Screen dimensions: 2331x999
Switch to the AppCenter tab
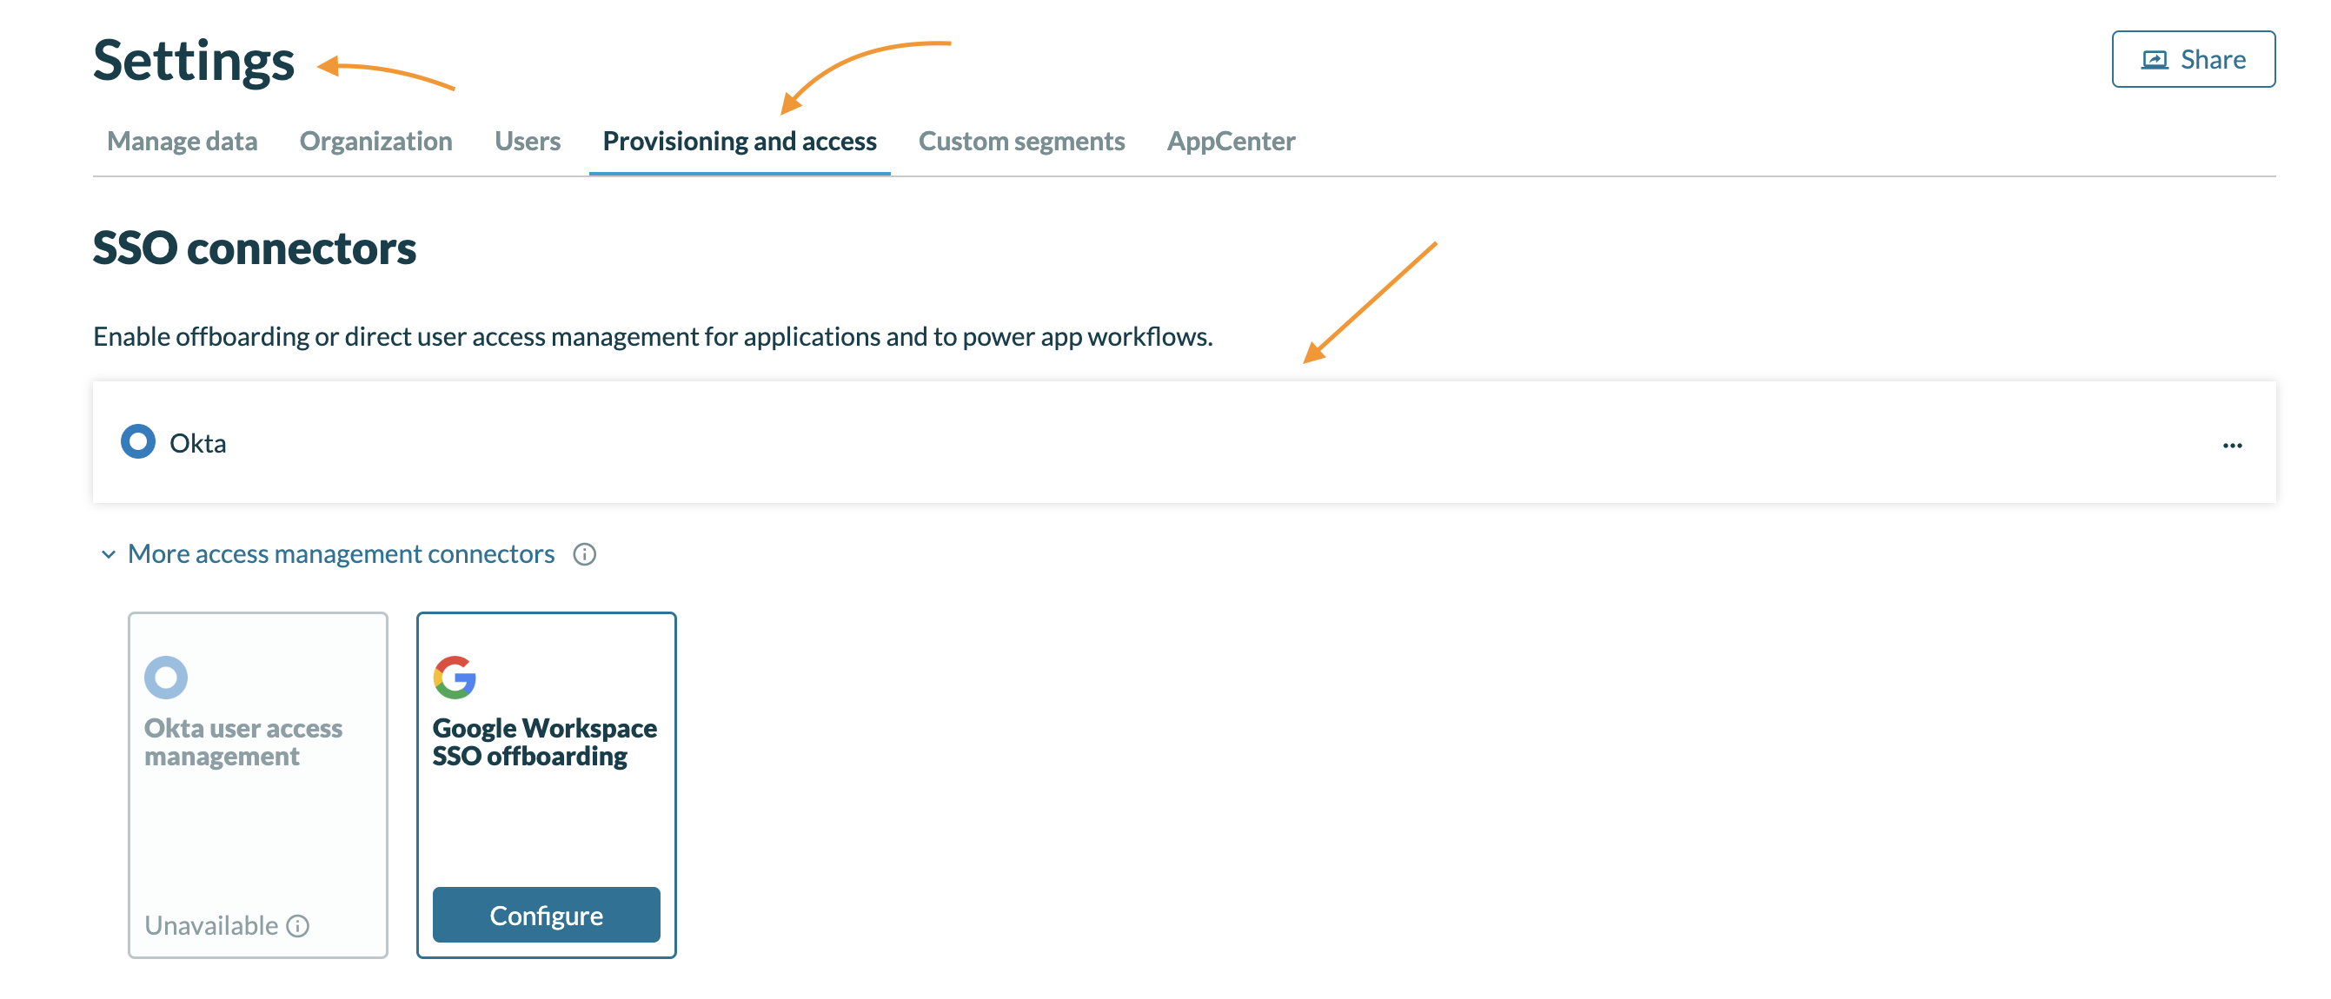[x=1231, y=141]
